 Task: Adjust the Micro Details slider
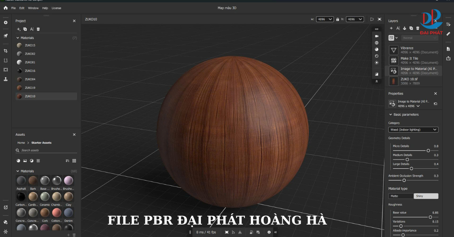pyautogui.click(x=428, y=150)
